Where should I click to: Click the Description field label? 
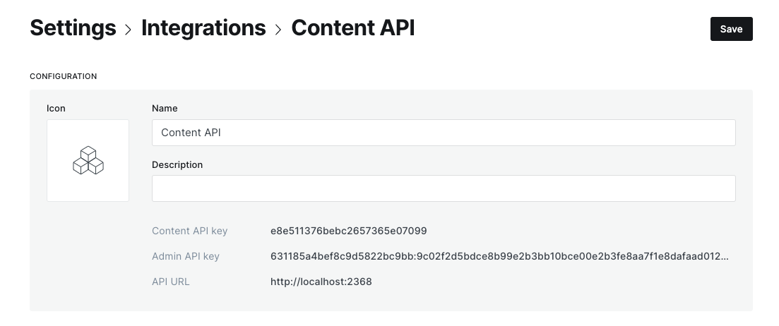[x=177, y=164]
